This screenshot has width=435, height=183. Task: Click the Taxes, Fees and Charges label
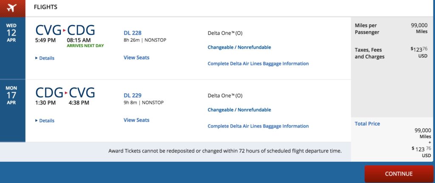(370, 53)
